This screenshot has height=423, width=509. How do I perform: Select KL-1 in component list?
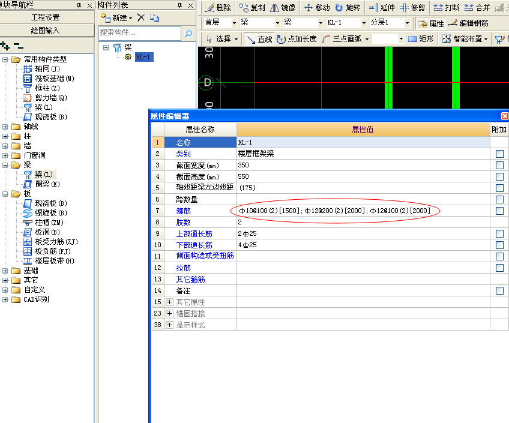[x=143, y=57]
